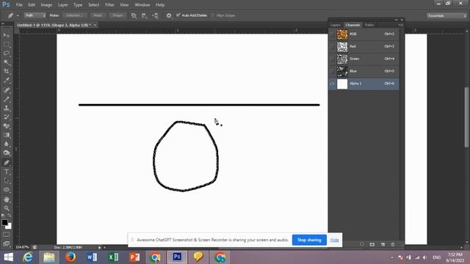The height and width of the screenshot is (264, 470).
Task: Expand the toolbox double-arrow toggle
Action: [x=3, y=23]
